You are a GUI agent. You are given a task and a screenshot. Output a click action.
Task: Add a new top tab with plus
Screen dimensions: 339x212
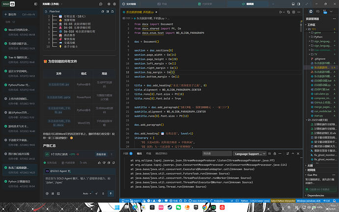[273, 4]
